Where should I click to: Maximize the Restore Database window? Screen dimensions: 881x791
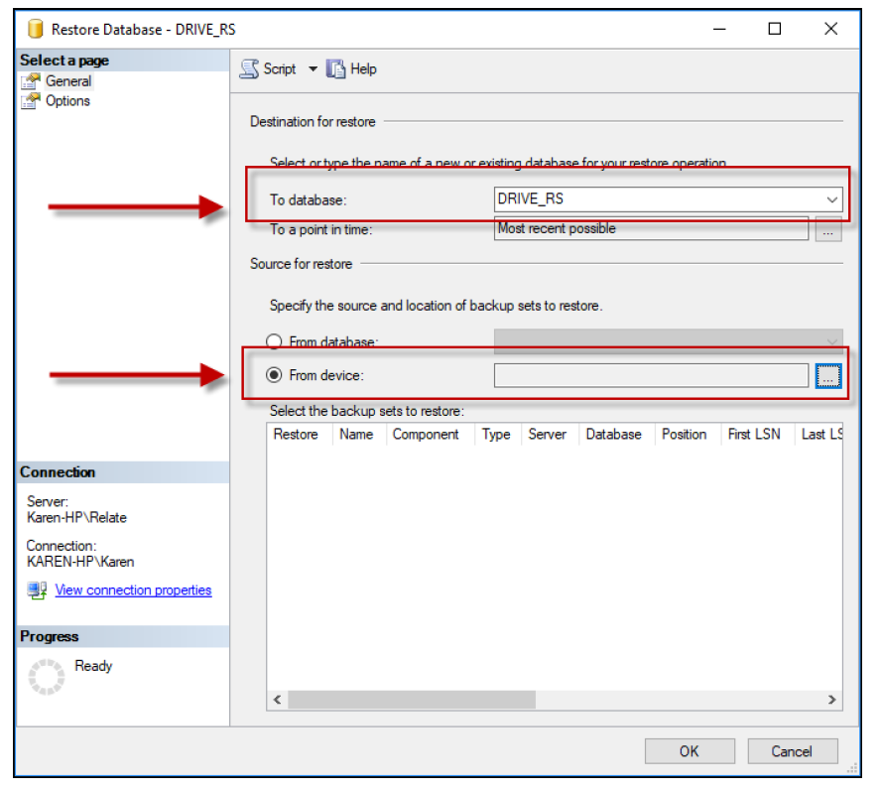[x=775, y=29]
